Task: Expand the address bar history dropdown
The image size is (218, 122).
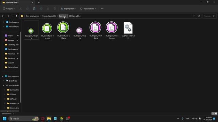Action: pyautogui.click(x=194, y=16)
